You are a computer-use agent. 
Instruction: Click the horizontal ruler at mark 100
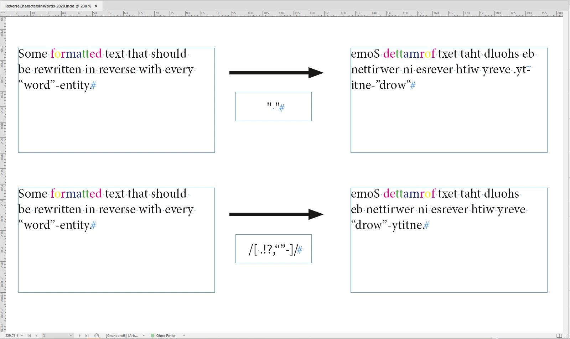click(250, 14)
